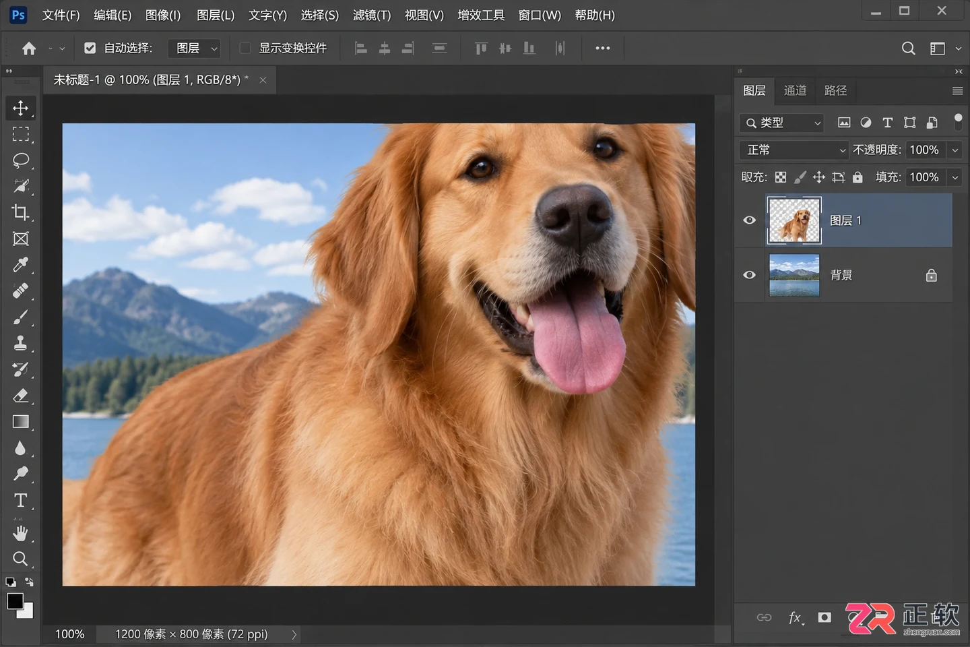Select the Hand tool

click(x=20, y=533)
